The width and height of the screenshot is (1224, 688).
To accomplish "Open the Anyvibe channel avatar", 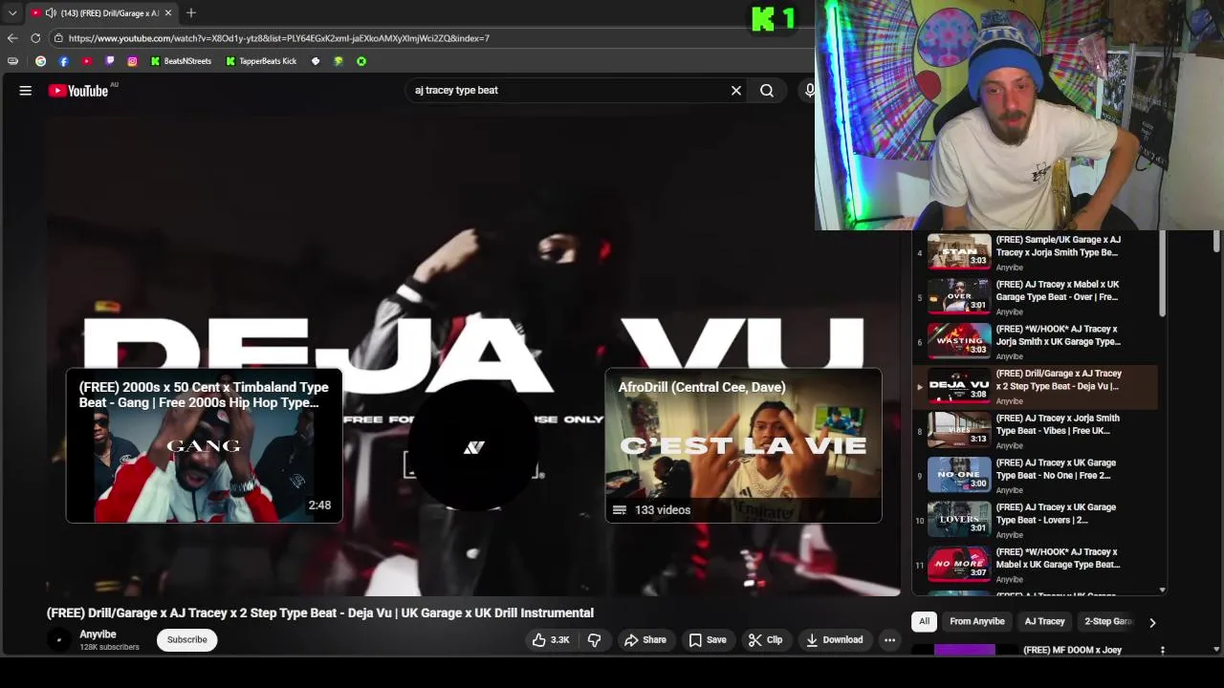I will coord(59,640).
